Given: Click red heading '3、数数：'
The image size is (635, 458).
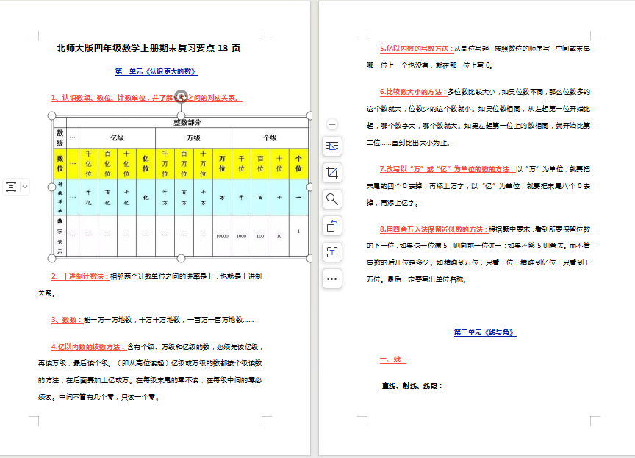Looking at the screenshot, I should [67, 320].
